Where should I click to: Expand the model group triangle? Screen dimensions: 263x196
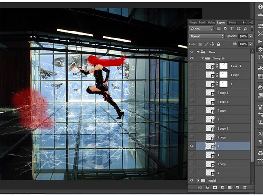(x=198, y=180)
